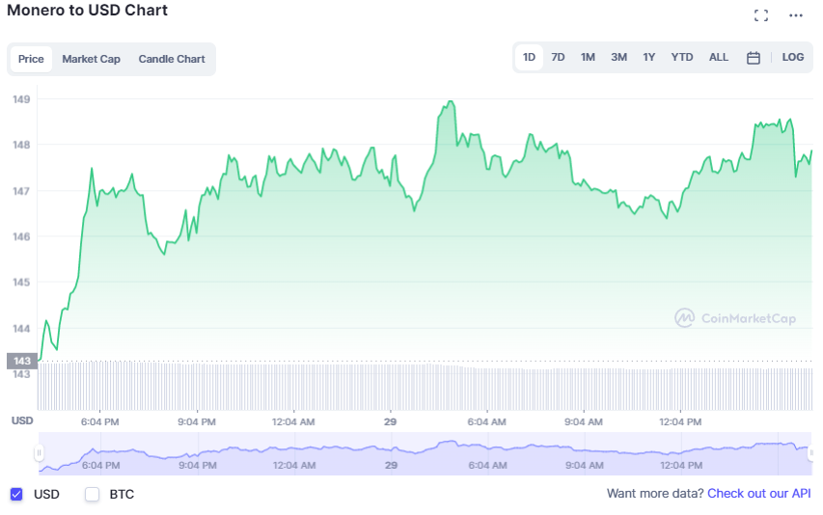
Task: Click the 147 y-axis price label
Action: tap(21, 191)
